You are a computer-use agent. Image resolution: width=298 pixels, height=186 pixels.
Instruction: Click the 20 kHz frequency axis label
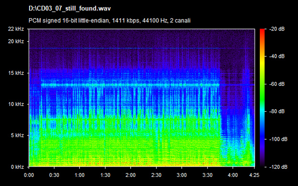(16, 41)
